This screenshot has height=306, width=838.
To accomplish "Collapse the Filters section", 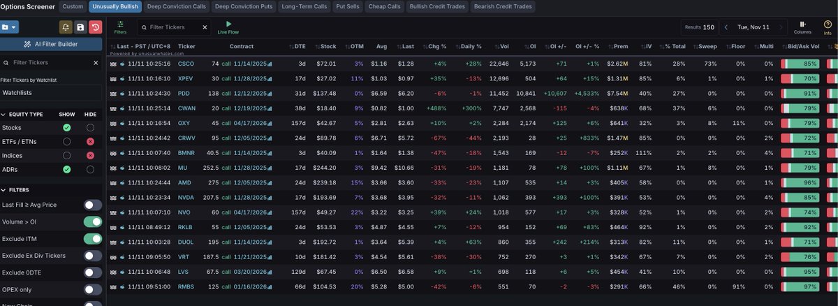I will point(4,189).
